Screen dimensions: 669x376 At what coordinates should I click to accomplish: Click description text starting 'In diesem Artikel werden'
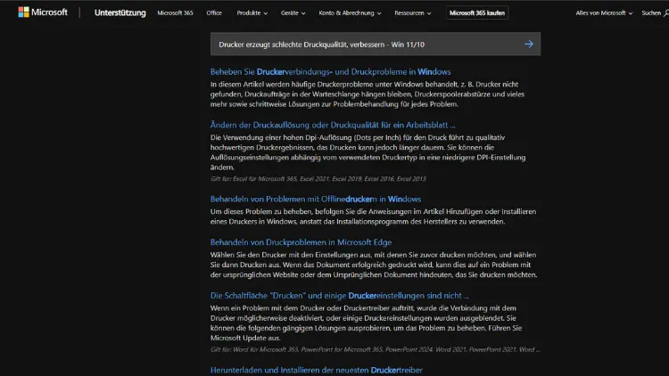pos(368,94)
